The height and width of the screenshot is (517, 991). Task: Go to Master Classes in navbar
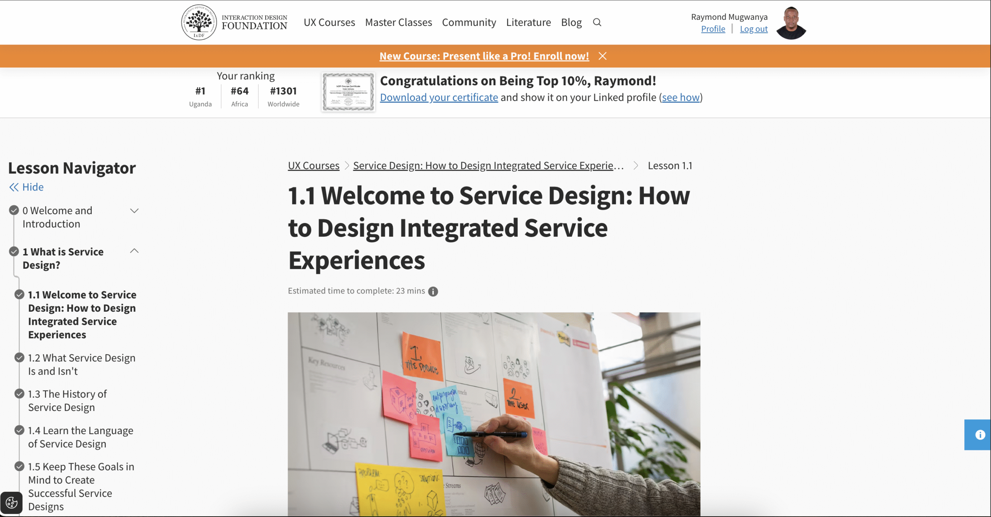(398, 22)
